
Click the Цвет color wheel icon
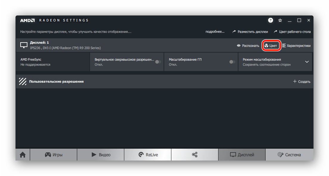(x=266, y=46)
